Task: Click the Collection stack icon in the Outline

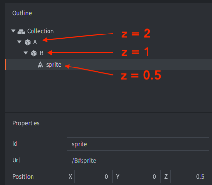Action: [21, 31]
